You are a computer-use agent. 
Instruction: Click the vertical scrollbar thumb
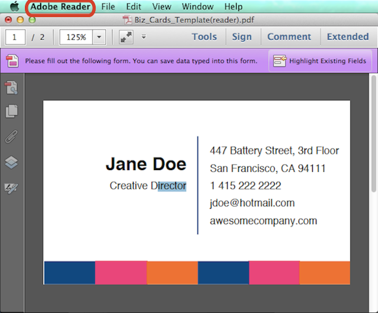point(374,134)
